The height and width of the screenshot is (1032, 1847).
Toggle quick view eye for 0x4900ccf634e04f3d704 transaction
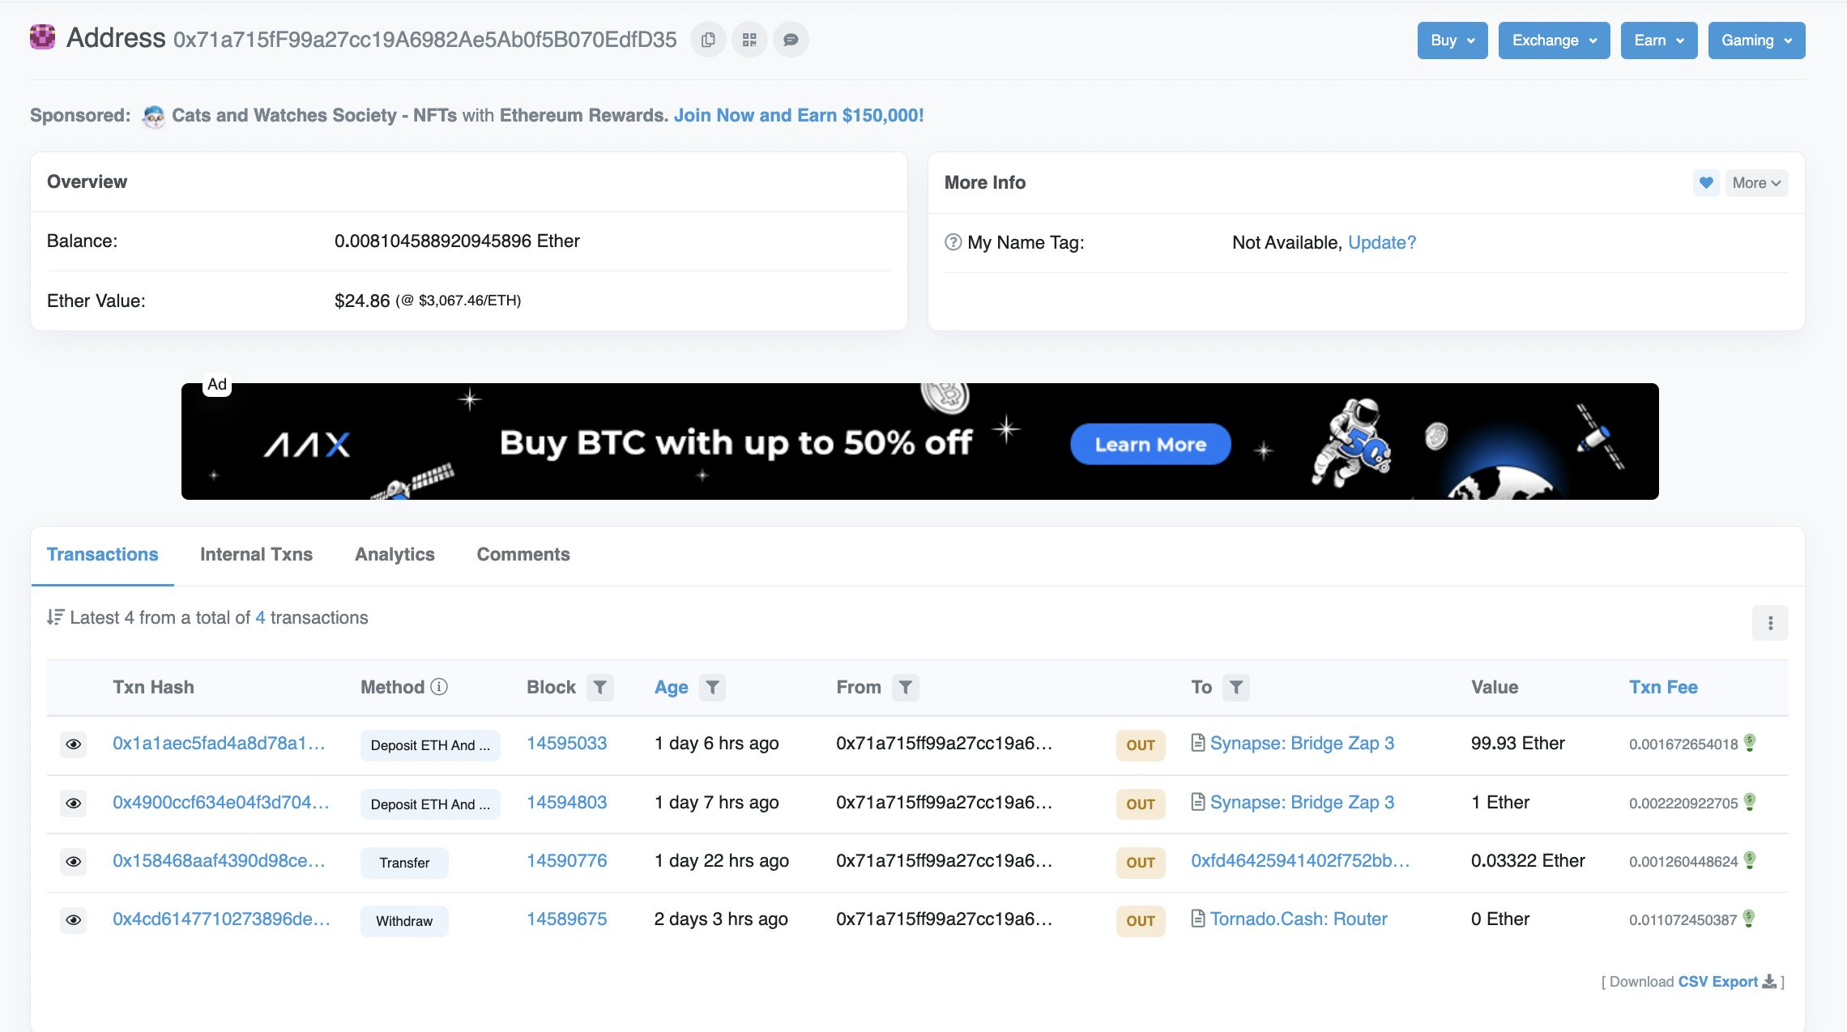click(x=73, y=804)
